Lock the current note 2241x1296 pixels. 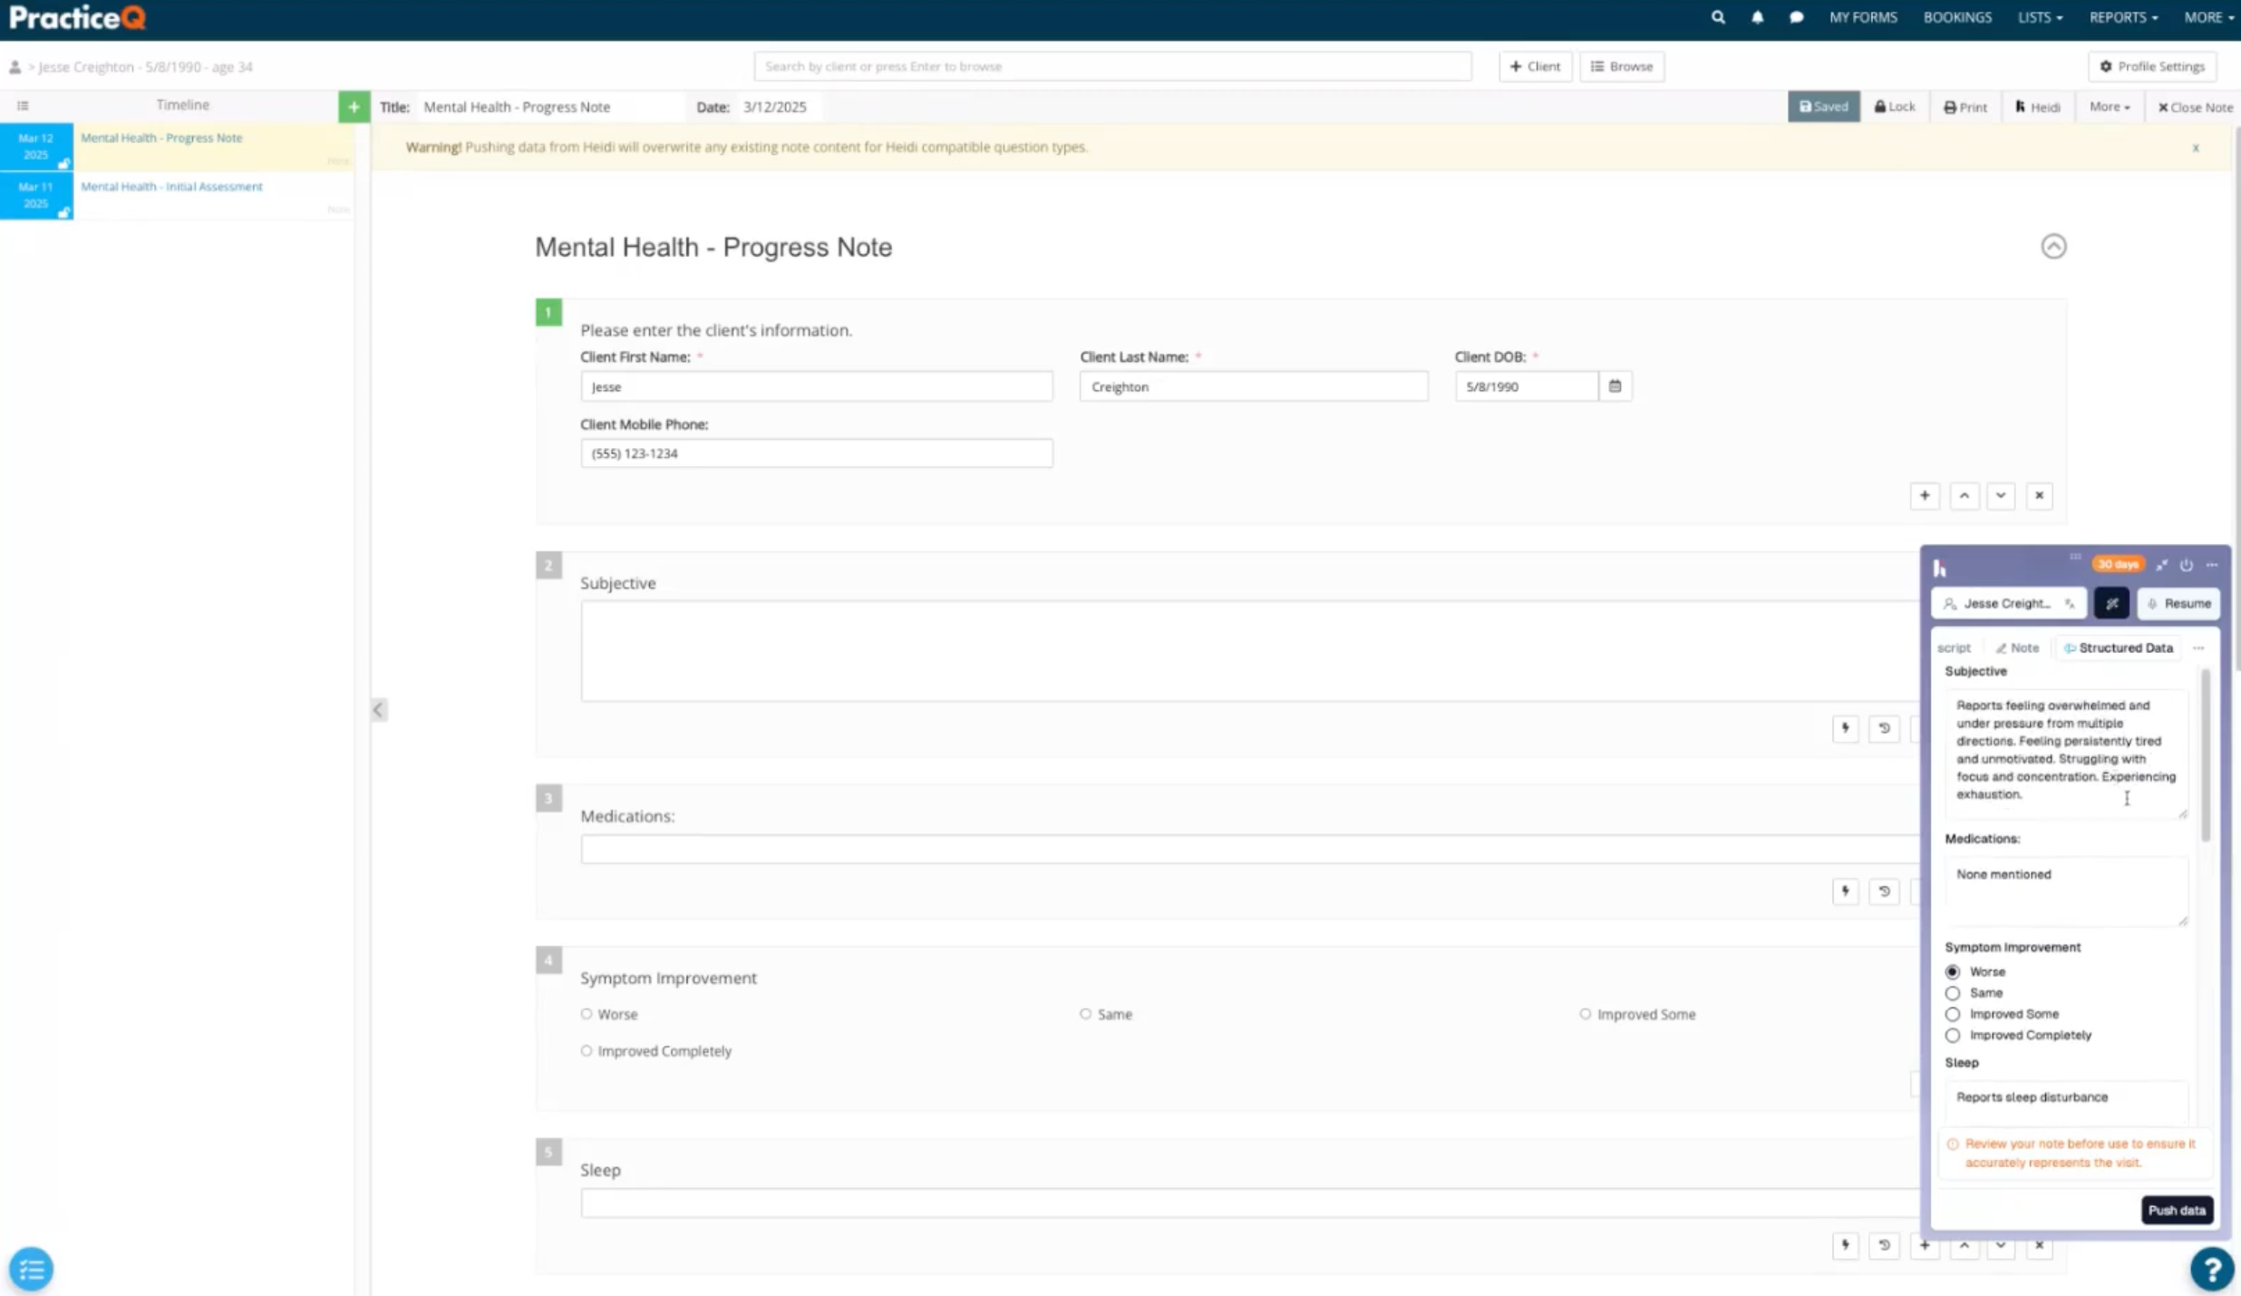click(1894, 106)
